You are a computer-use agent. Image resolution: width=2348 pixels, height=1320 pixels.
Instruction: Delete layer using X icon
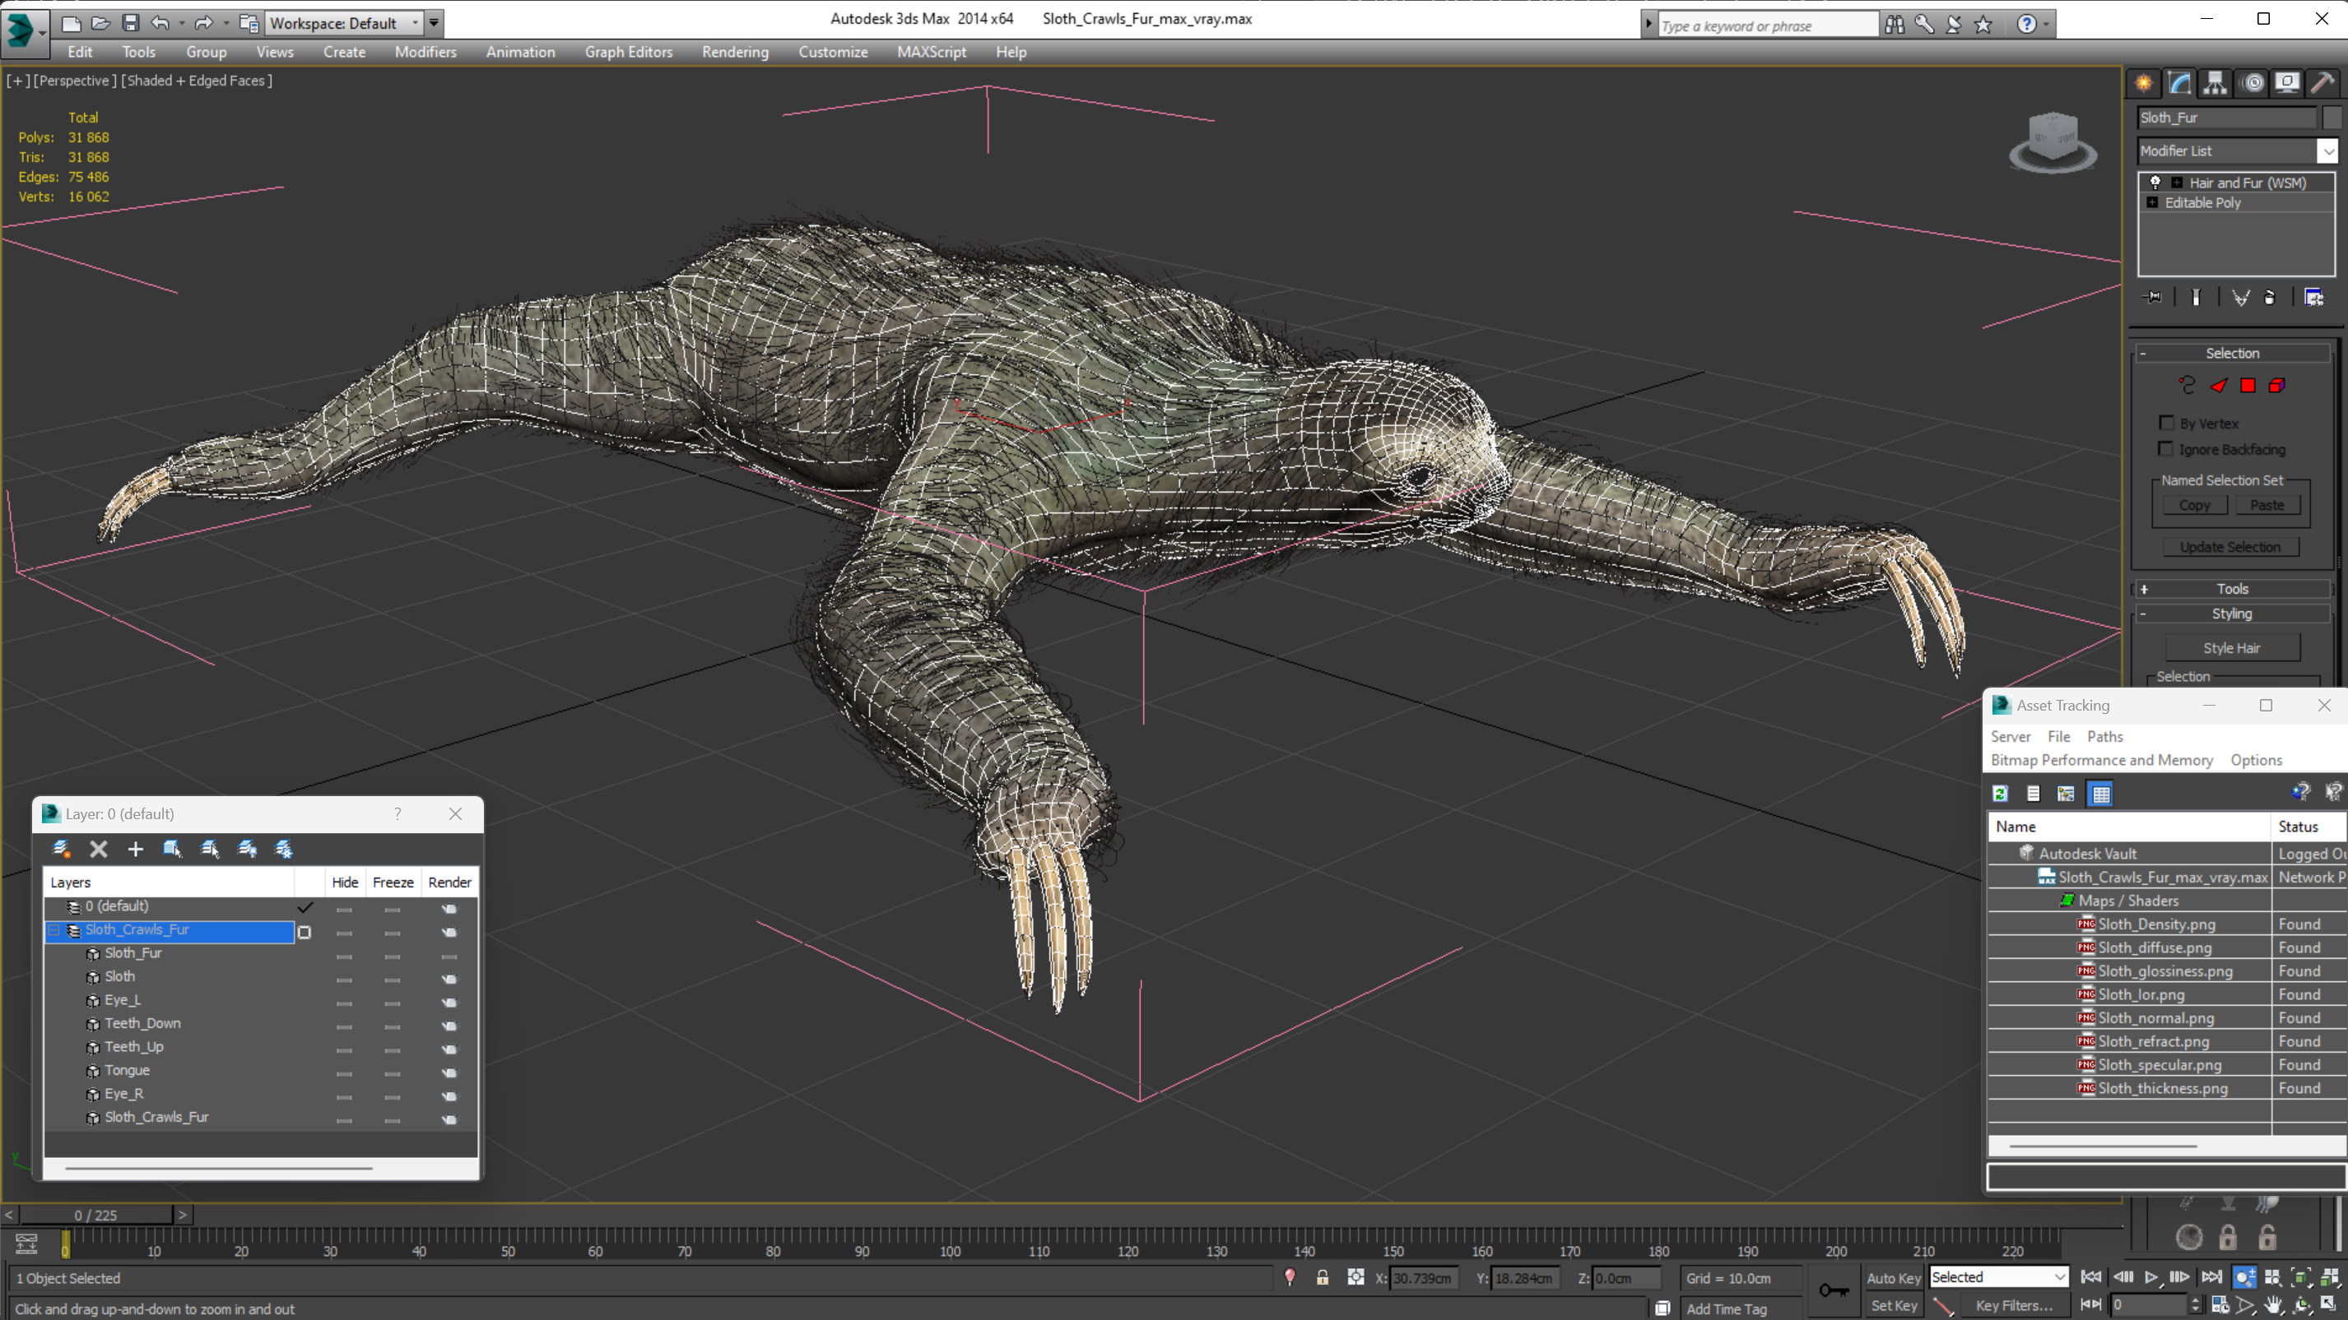(99, 849)
